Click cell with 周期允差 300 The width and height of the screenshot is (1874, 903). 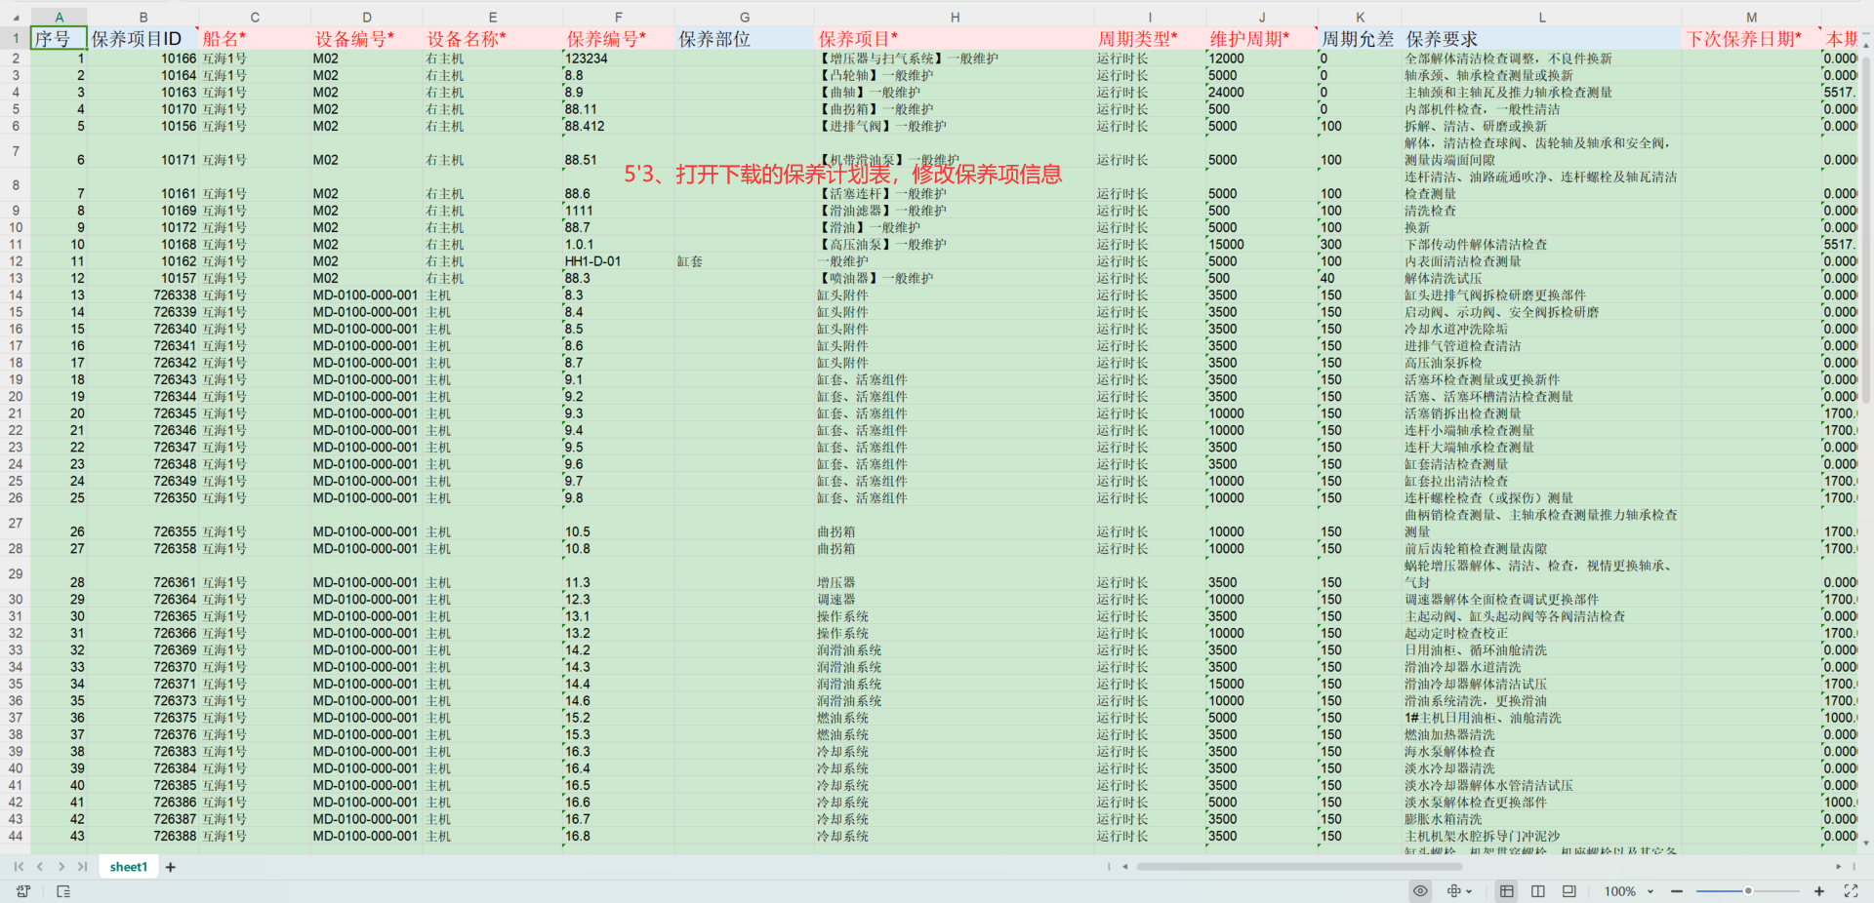pos(1360,245)
